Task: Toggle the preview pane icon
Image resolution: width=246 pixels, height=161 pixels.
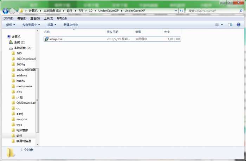Action: (230, 25)
